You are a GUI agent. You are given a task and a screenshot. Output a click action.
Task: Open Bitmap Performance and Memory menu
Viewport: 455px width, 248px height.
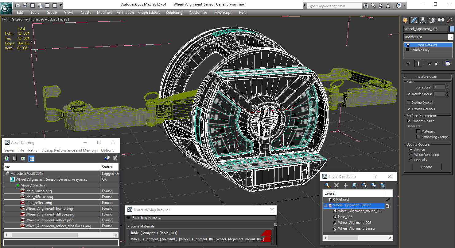69,150
